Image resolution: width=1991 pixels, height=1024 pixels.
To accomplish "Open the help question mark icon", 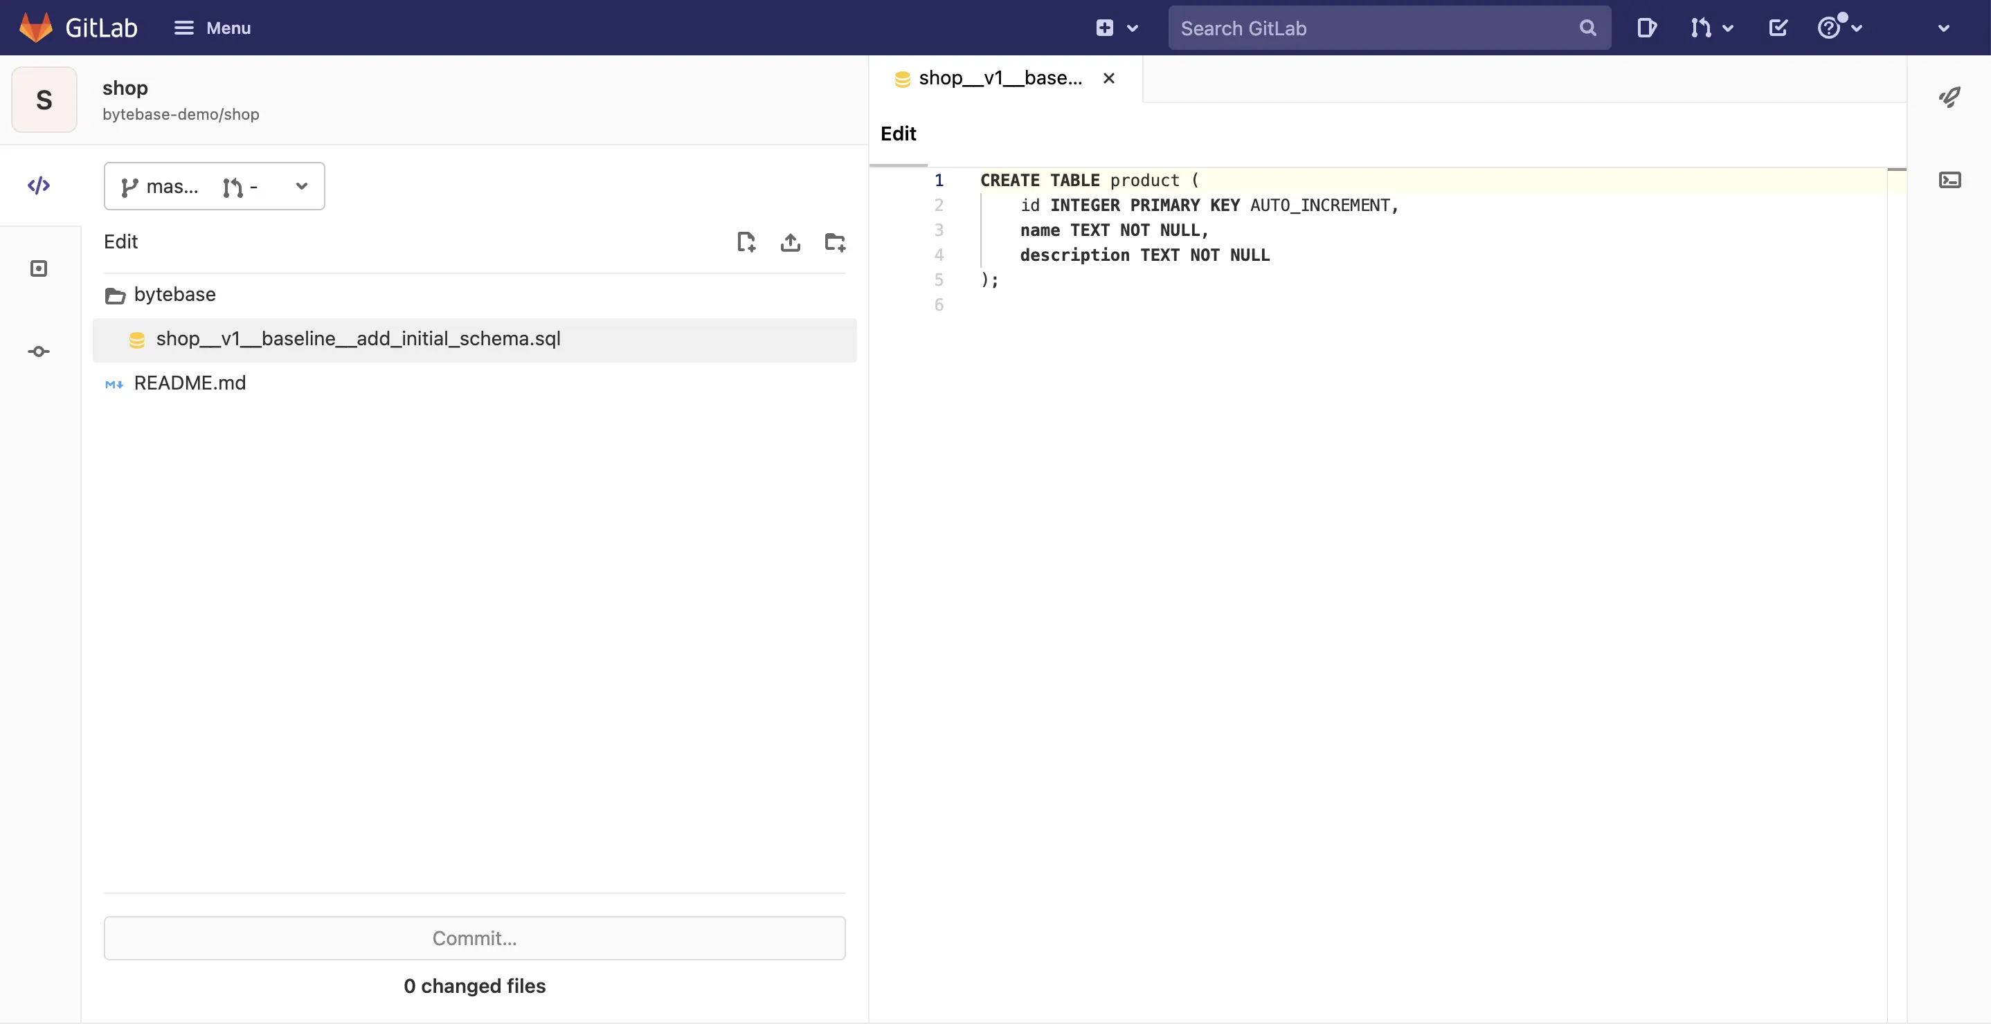I will coord(1829,28).
